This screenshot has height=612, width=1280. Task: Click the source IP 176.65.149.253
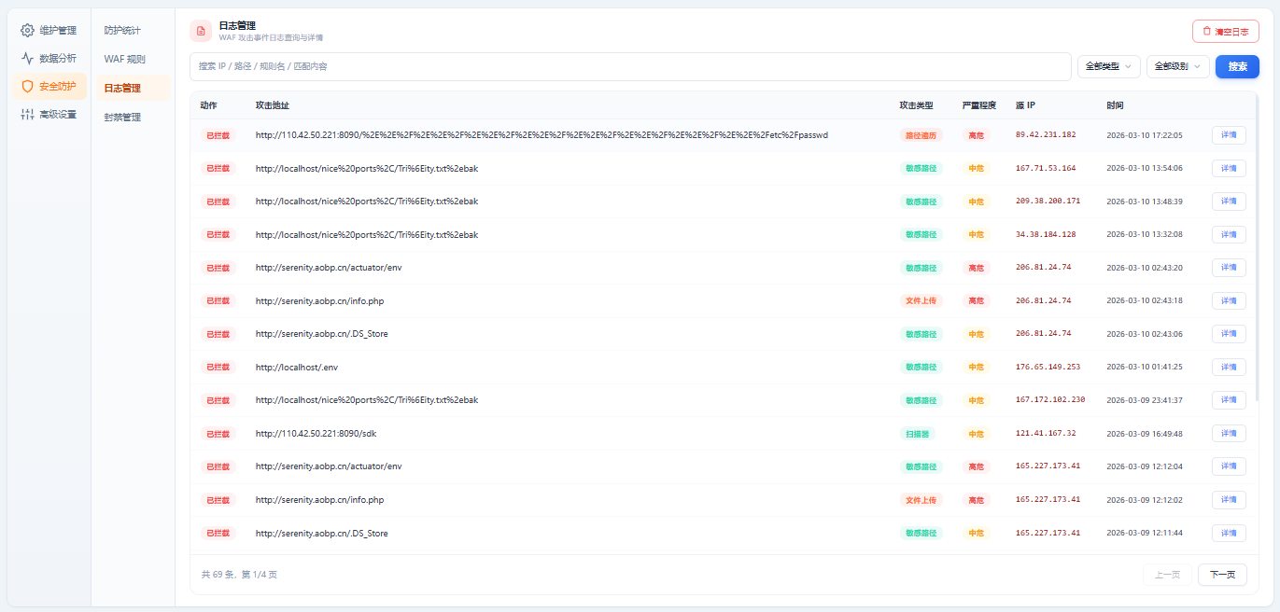coord(1048,367)
